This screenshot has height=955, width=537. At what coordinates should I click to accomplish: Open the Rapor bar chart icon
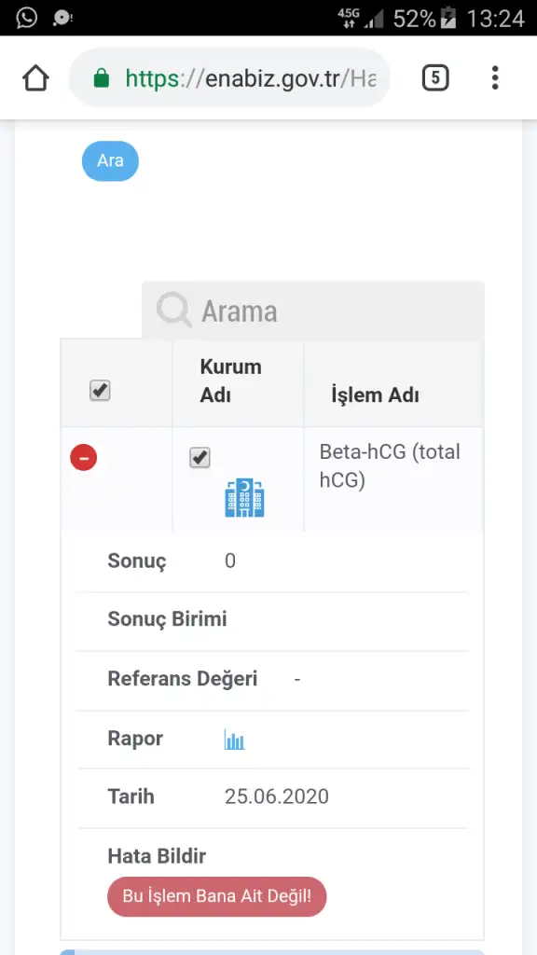click(x=234, y=740)
